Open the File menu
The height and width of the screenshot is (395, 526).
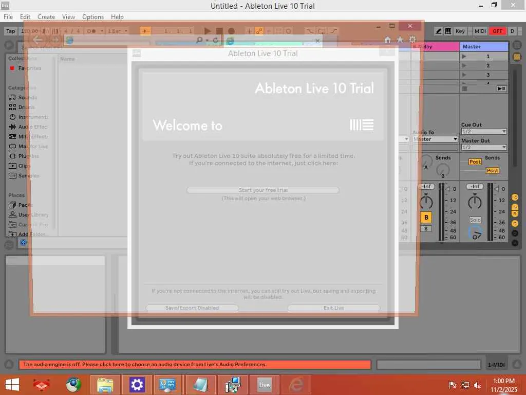8,17
